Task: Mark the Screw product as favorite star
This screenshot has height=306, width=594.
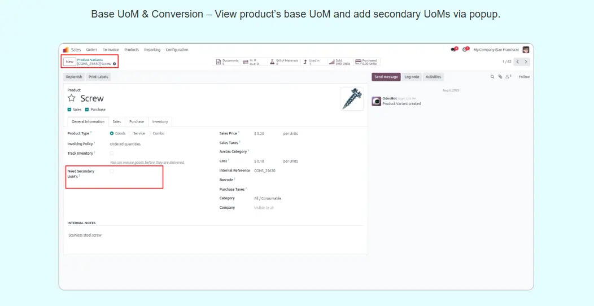Action: [x=72, y=98]
